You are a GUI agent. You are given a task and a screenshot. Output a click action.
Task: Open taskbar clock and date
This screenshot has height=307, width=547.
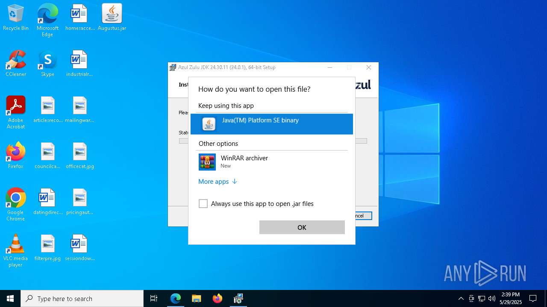coord(511,298)
